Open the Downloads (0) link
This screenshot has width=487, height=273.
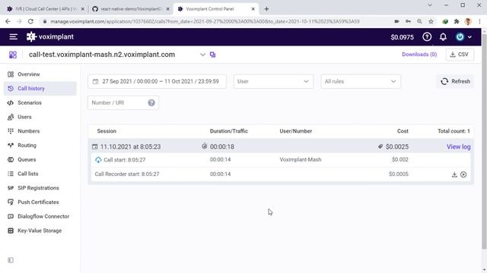[x=419, y=55]
